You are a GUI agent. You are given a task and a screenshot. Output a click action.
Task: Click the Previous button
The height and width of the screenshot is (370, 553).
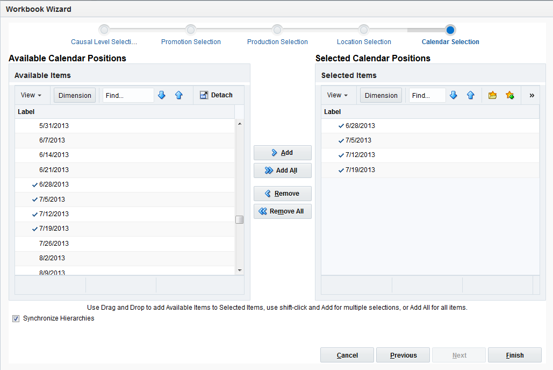coord(403,355)
